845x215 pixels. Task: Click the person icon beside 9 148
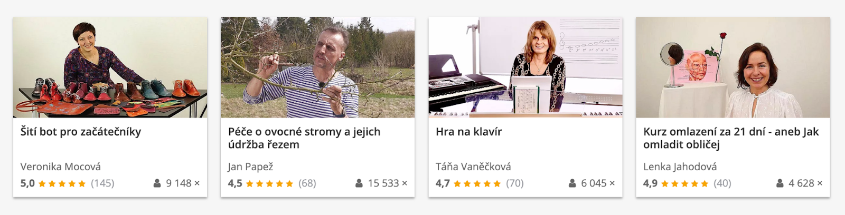(157, 183)
